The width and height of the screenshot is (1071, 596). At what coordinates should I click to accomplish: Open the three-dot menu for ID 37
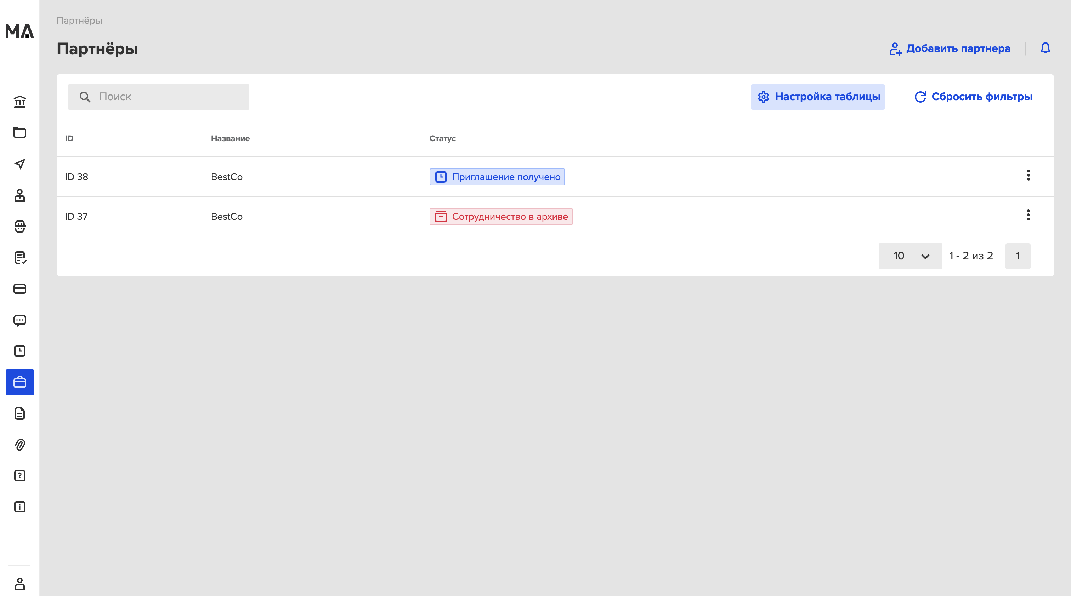(x=1028, y=215)
